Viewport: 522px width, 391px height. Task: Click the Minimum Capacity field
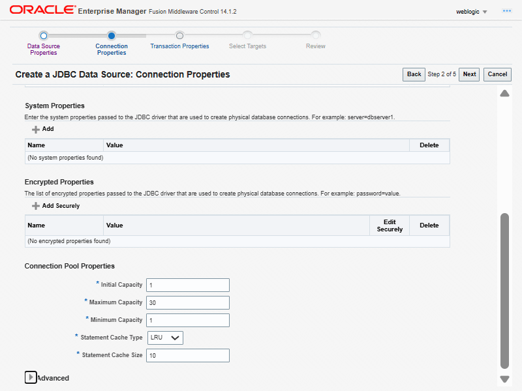pos(188,320)
